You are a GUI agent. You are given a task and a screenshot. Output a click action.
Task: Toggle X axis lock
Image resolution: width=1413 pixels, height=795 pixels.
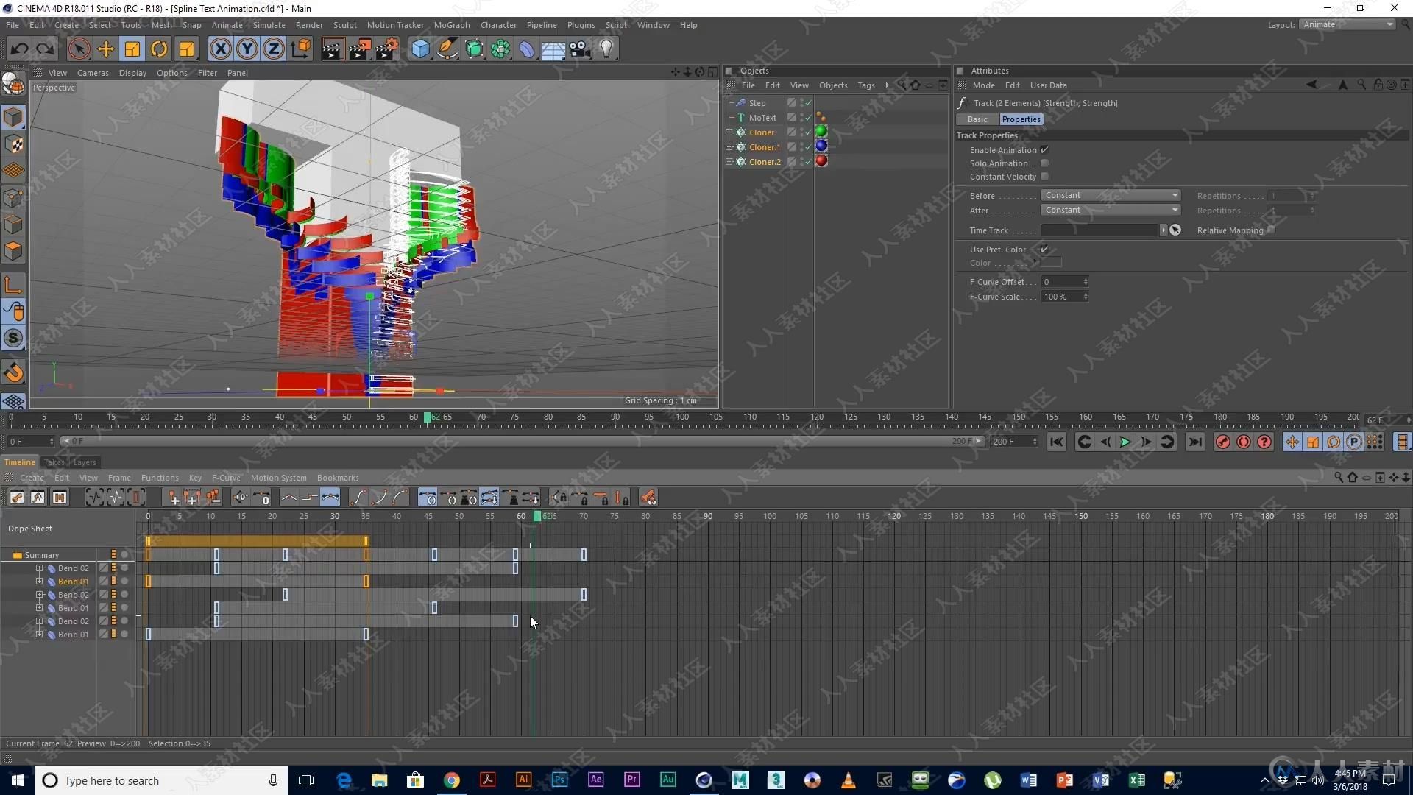[x=220, y=49]
